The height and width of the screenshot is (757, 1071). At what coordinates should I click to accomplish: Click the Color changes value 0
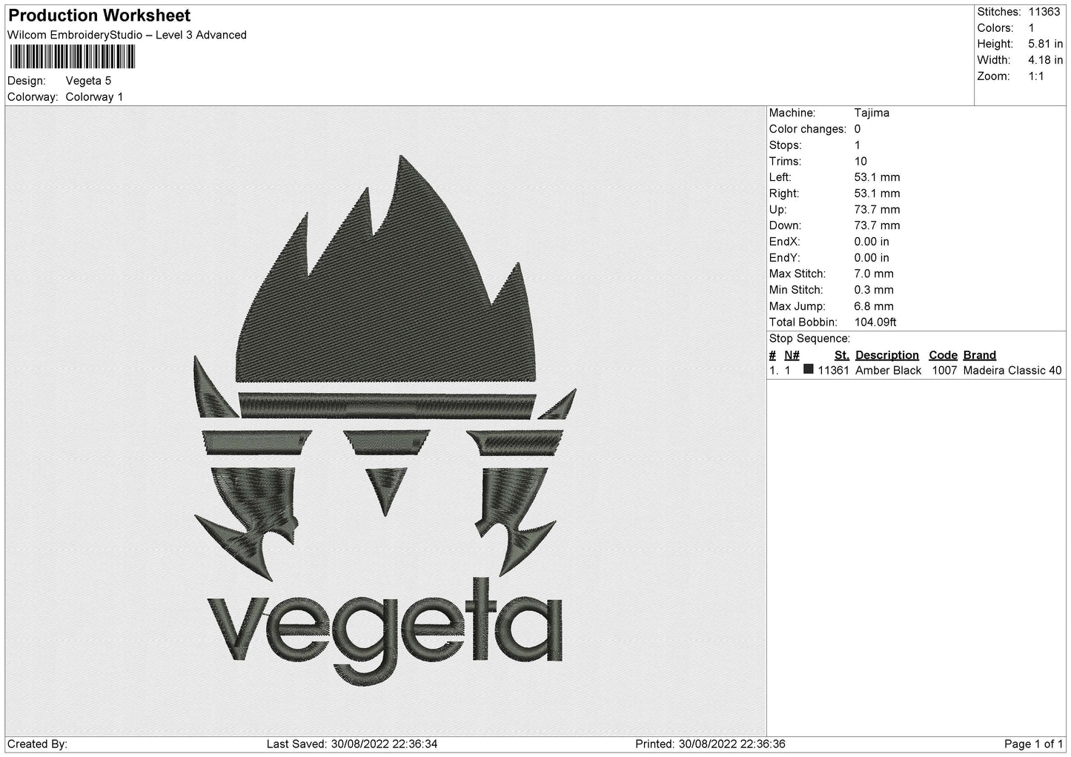(858, 129)
